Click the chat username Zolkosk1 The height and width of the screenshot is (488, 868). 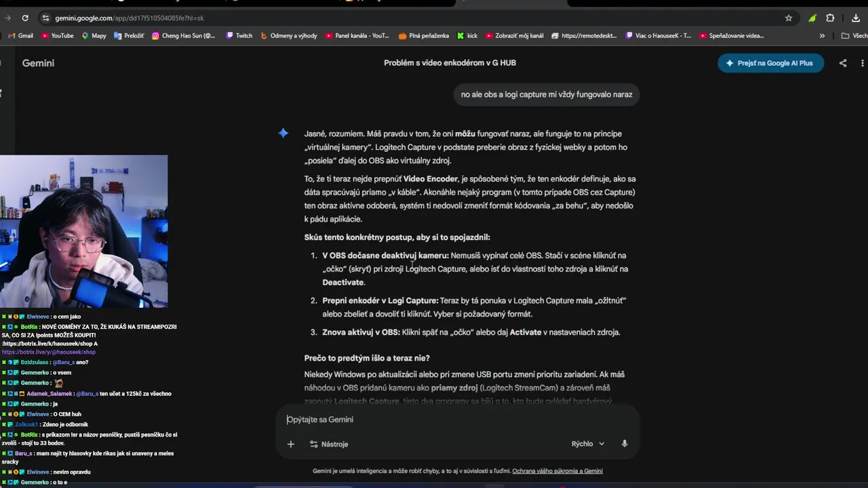coord(26,425)
